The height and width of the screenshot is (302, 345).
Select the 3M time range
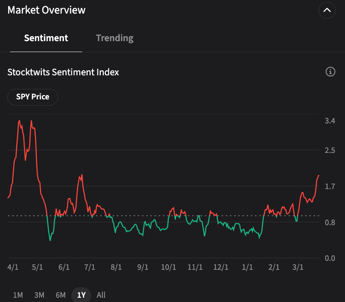point(39,295)
